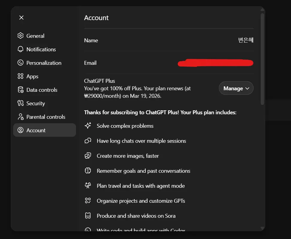291x239 pixels.
Task: Click the chevron arrow on Manage
Action: (247, 88)
